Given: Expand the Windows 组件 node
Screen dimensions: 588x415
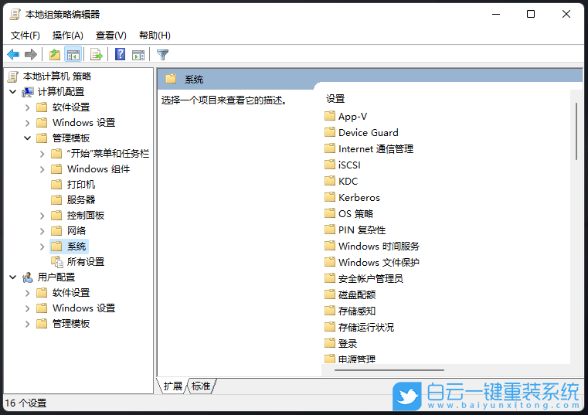Looking at the screenshot, I should (42, 169).
